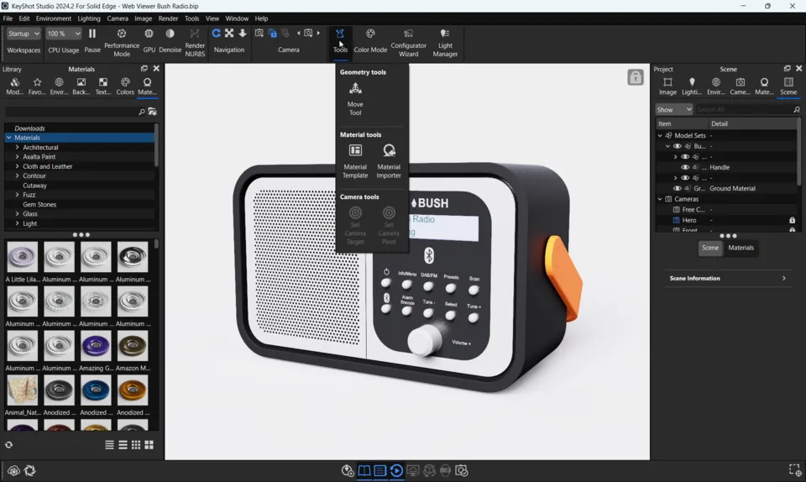Image resolution: width=806 pixels, height=482 pixels.
Task: Open the Help menu
Action: (x=261, y=18)
